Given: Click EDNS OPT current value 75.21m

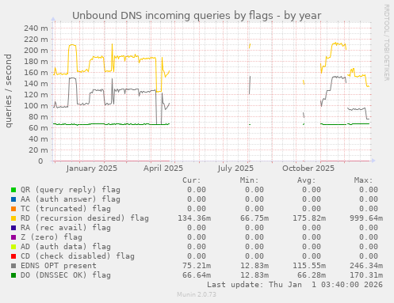Looking at the screenshot, I should point(197,266).
